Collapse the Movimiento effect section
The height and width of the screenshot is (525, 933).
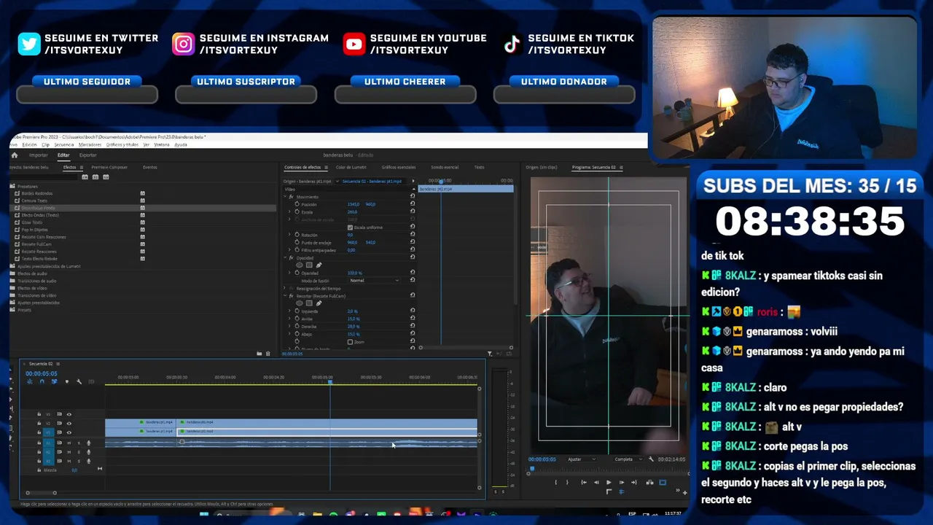285,197
